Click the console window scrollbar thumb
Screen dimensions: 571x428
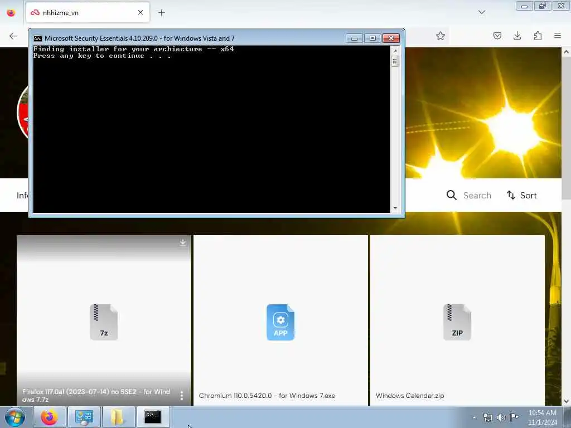click(395, 61)
